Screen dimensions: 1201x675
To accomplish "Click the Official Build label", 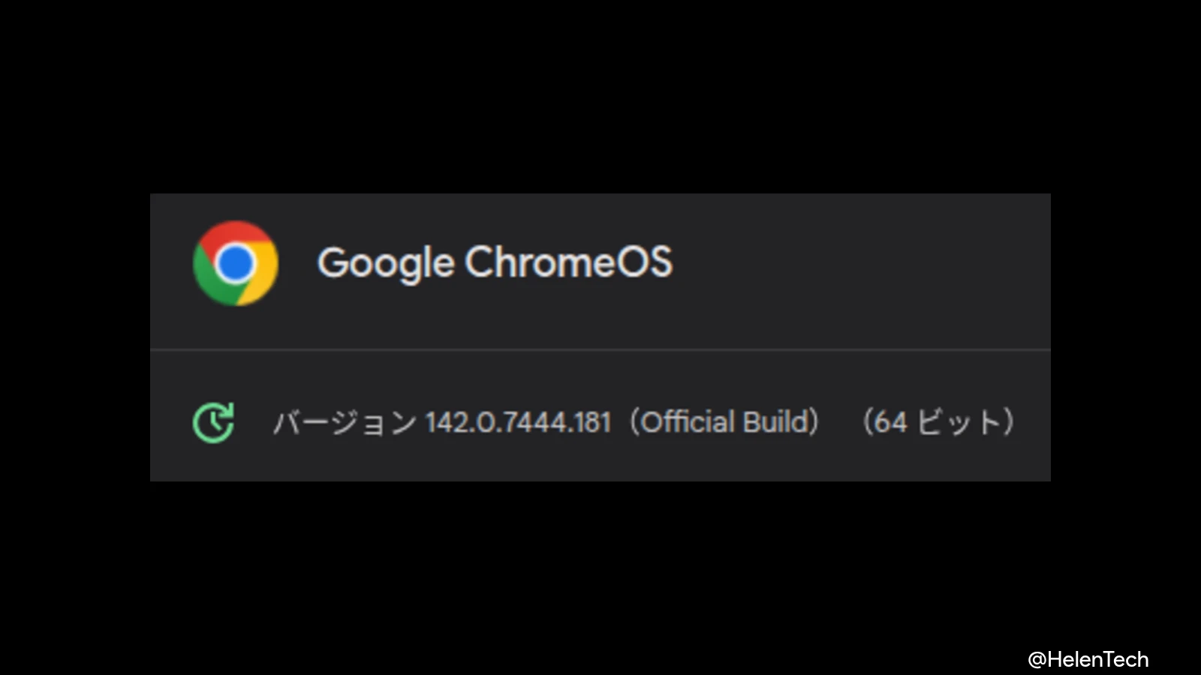I will click(726, 421).
